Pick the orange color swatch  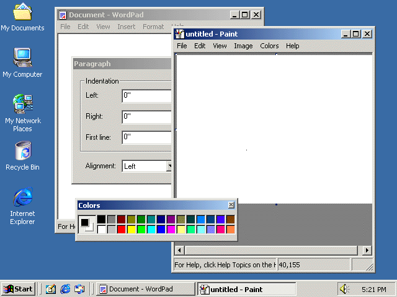230,230
